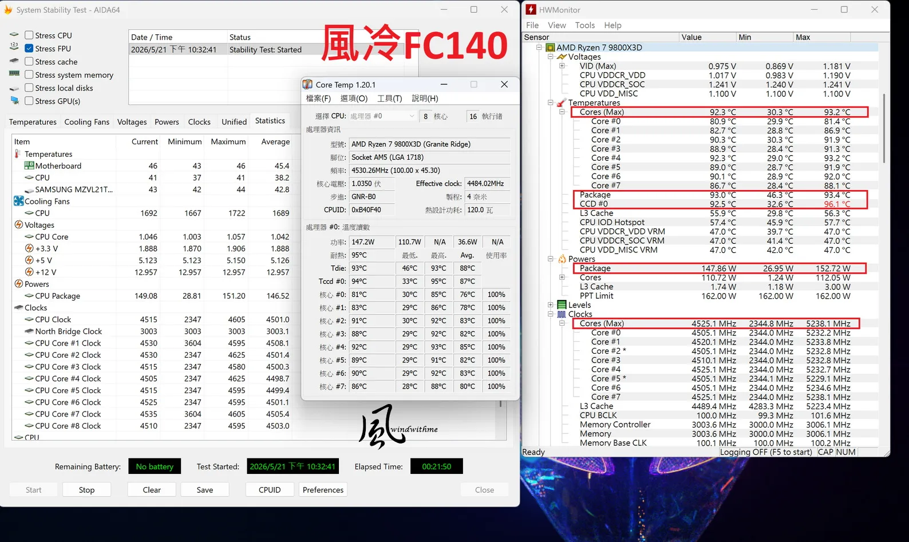Click the AMD Ryzen chip icon in HWMonitor

pyautogui.click(x=550, y=48)
